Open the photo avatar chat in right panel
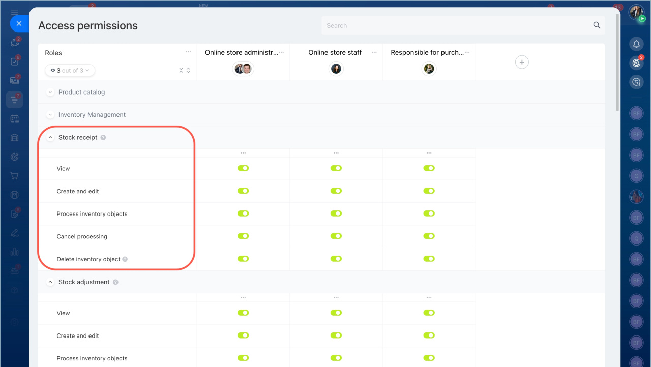This screenshot has height=367, width=651. point(636,196)
